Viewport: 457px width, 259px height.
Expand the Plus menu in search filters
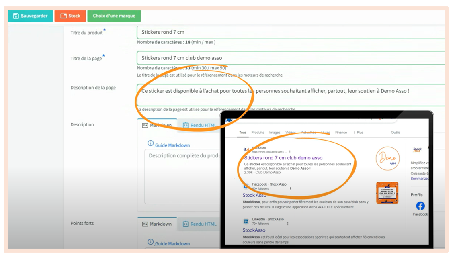(358, 133)
